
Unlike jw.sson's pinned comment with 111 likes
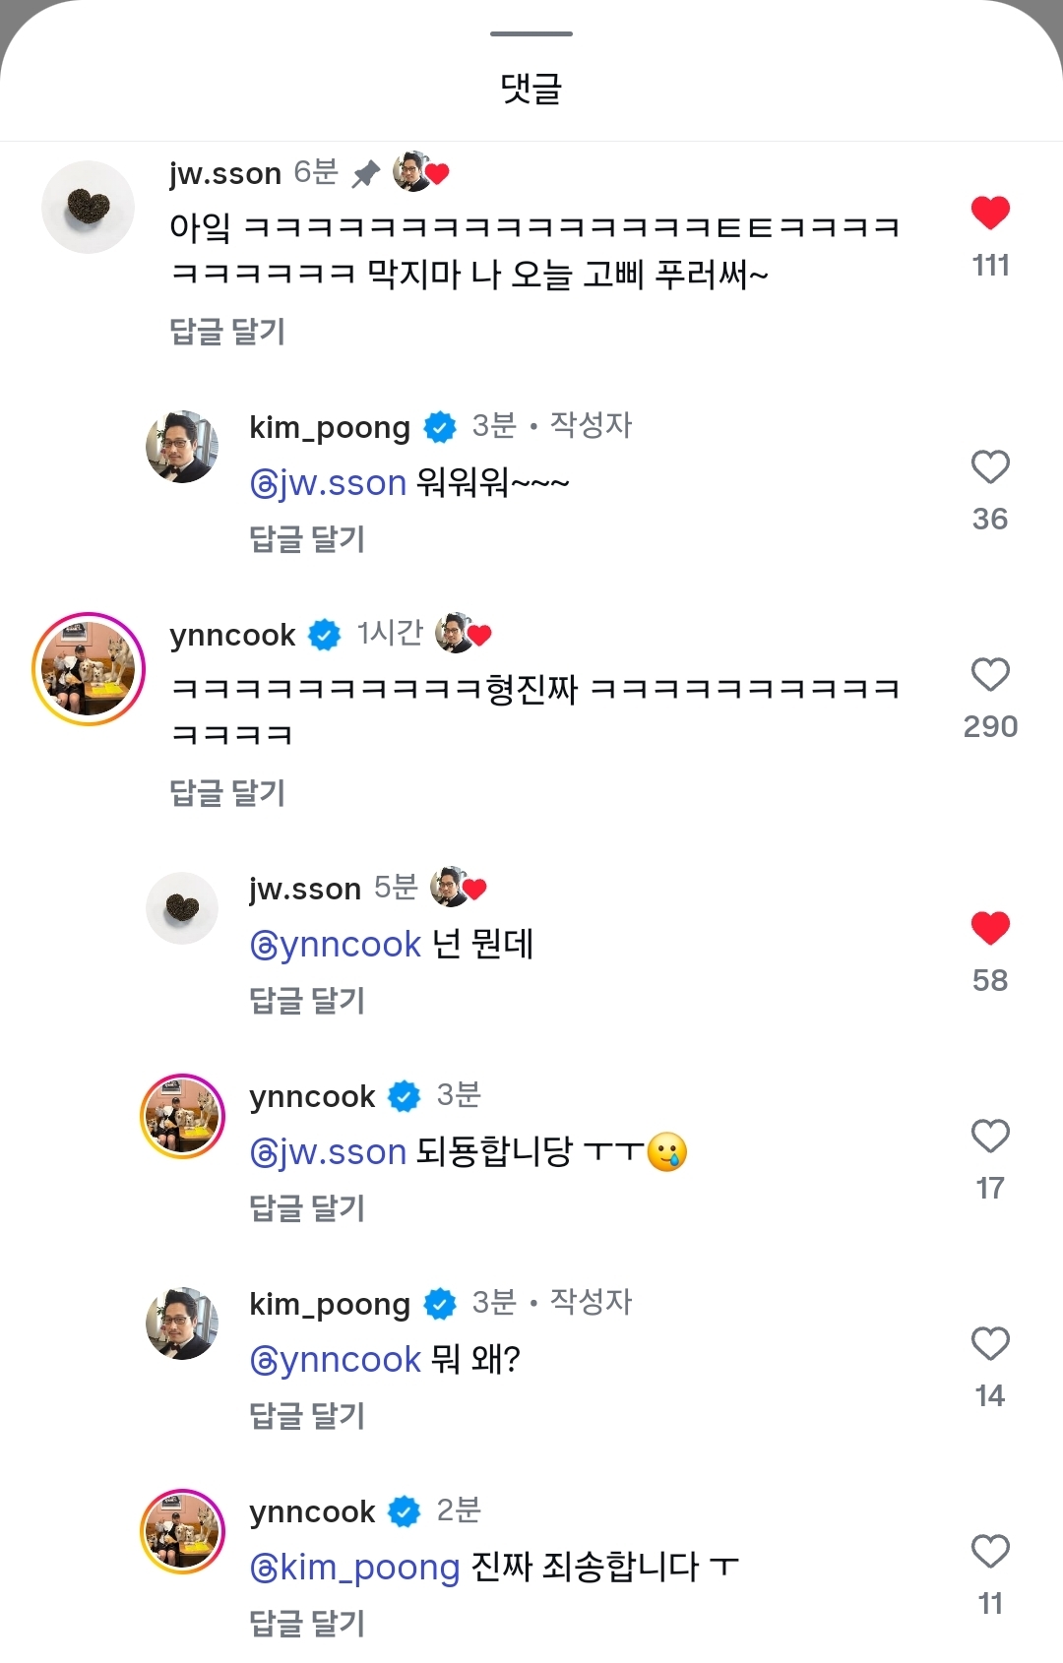coord(990,213)
